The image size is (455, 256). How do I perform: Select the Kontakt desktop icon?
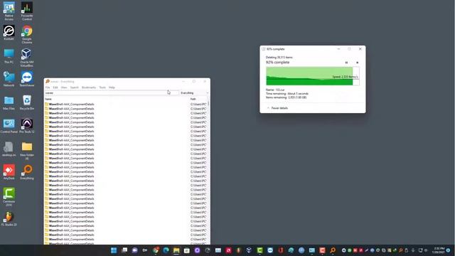(9, 33)
